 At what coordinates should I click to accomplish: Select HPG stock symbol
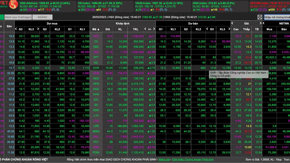[96, 84]
